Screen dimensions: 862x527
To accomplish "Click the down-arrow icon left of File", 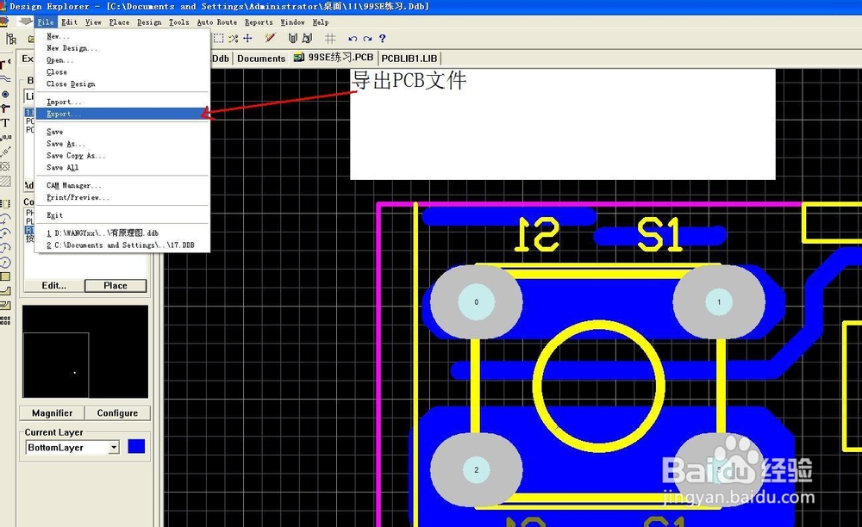I will 25,22.
